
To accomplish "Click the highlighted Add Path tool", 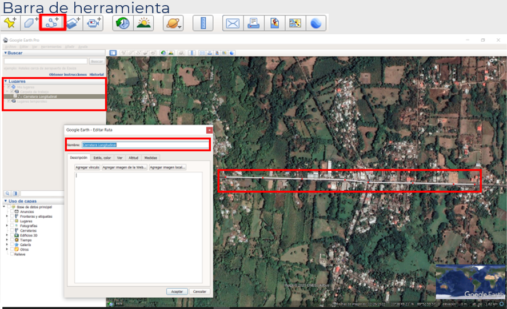I will [x=52, y=23].
